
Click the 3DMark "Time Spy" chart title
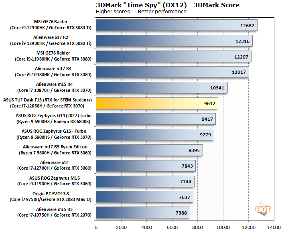(x=168, y=5)
